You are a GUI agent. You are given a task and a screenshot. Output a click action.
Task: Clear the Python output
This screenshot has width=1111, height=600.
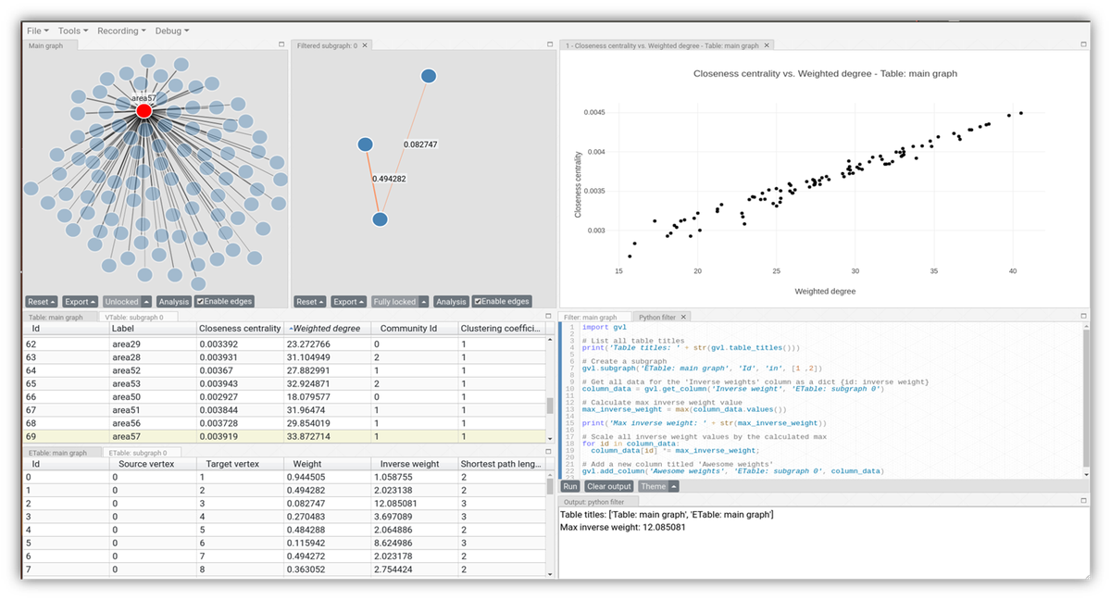[x=608, y=485]
